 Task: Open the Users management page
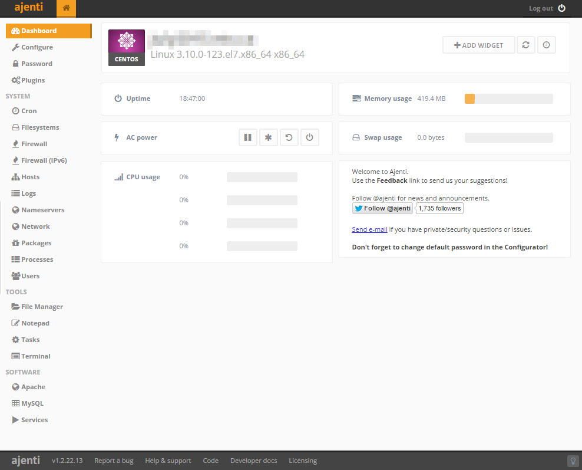pyautogui.click(x=25, y=276)
